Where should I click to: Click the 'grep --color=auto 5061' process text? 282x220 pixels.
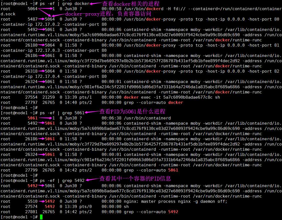coord(151,170)
